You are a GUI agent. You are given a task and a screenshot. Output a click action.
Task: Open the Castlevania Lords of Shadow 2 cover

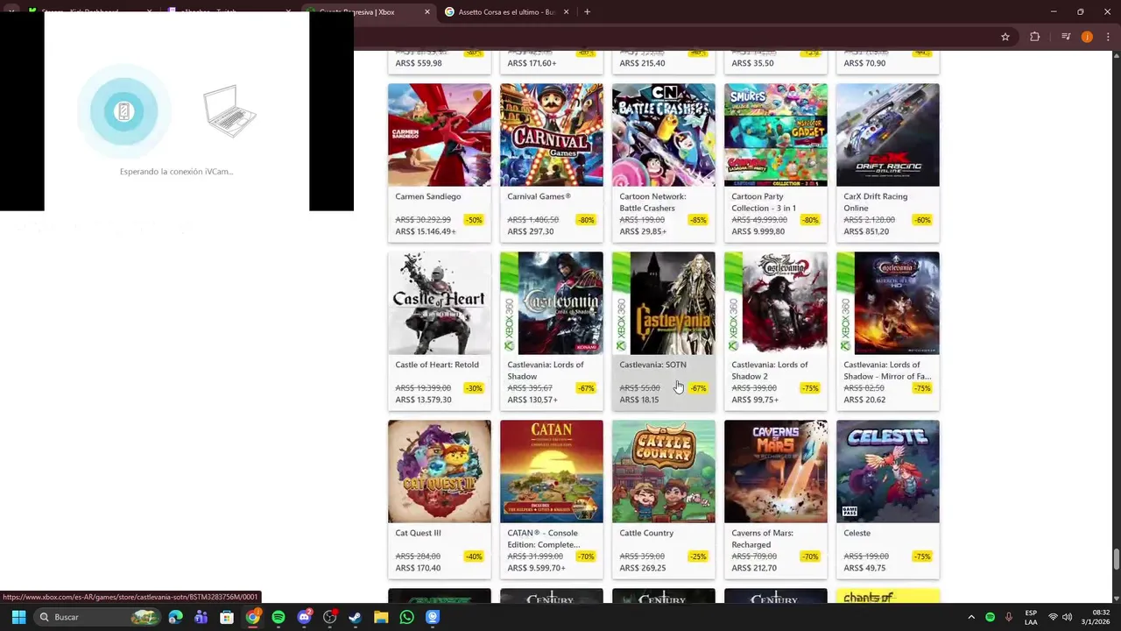tap(776, 303)
